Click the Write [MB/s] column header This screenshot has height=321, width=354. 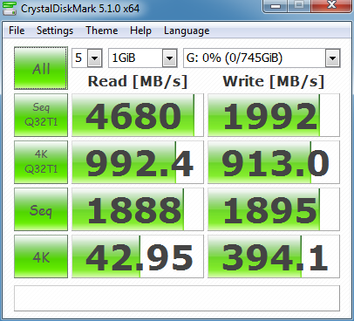[x=274, y=81]
